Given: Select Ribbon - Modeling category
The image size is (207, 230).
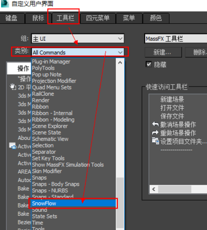Looking at the screenshot, I should (x=53, y=120).
